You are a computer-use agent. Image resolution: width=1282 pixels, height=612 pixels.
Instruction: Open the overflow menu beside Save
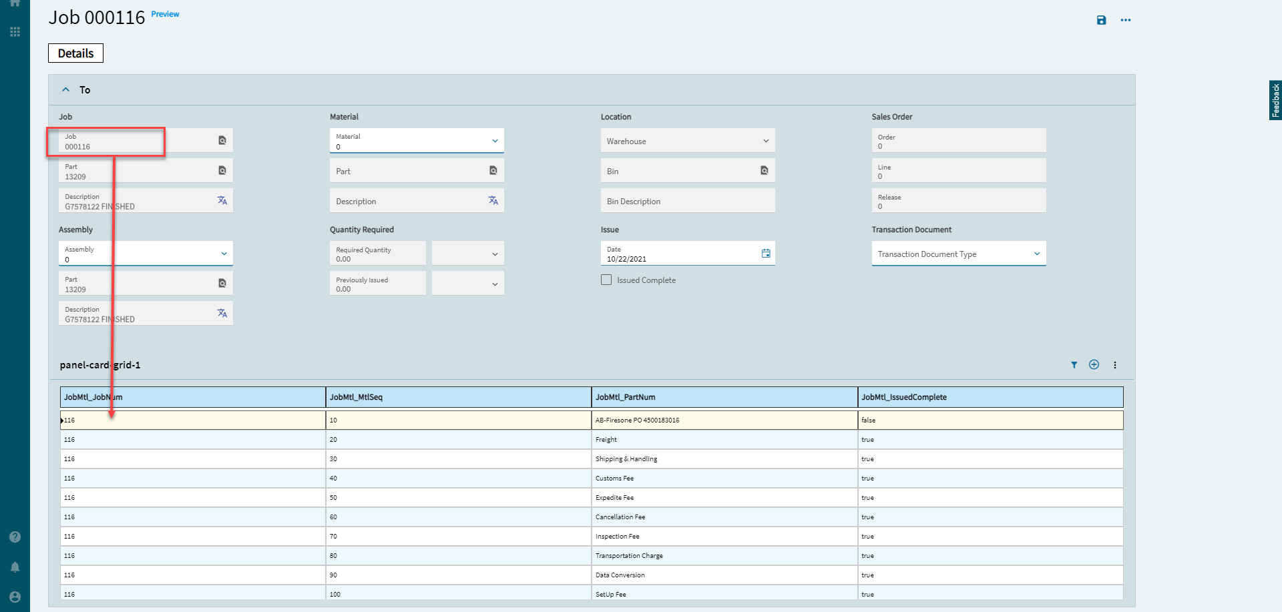1126,20
